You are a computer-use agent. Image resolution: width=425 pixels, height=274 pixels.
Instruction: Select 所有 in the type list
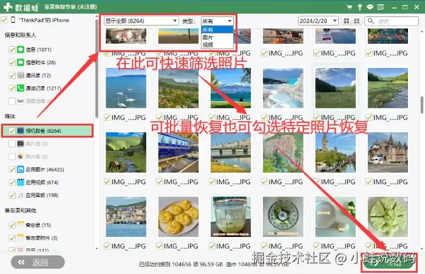[217, 30]
